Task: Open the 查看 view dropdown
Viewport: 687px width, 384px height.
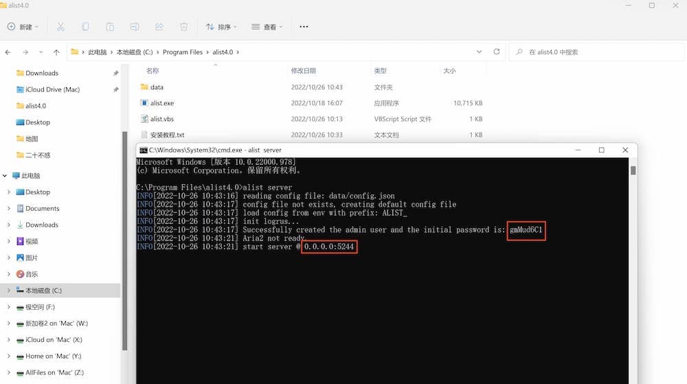Action: coord(268,27)
